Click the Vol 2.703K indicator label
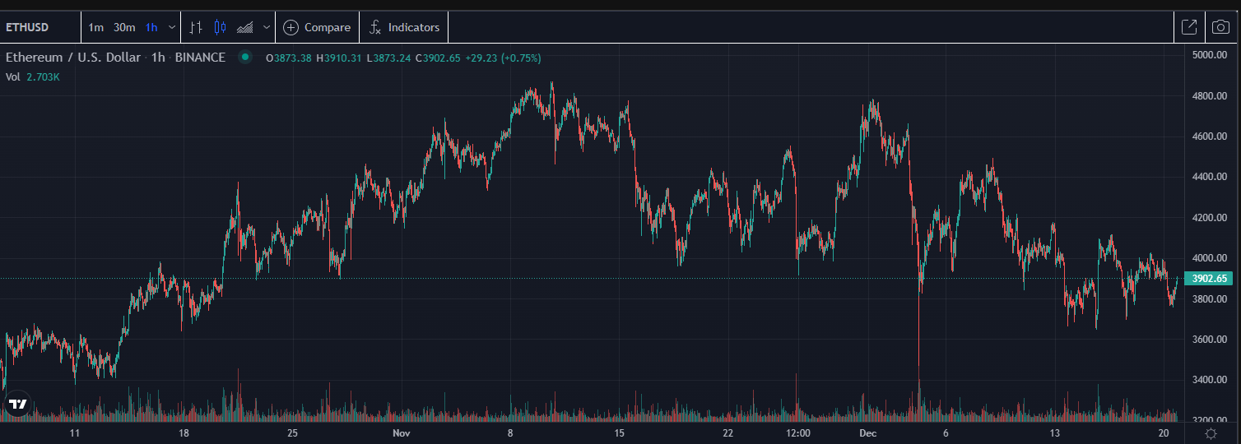Screen dimensions: 1241x444 point(33,76)
